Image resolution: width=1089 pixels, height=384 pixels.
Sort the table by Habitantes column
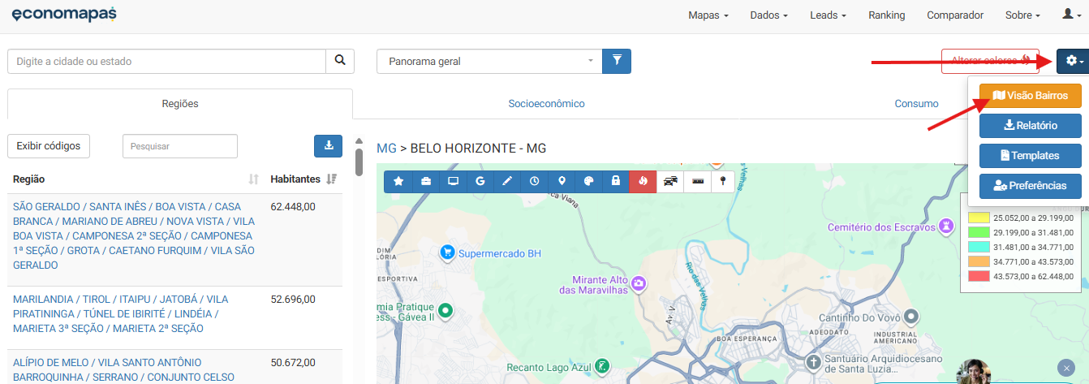[x=330, y=179]
